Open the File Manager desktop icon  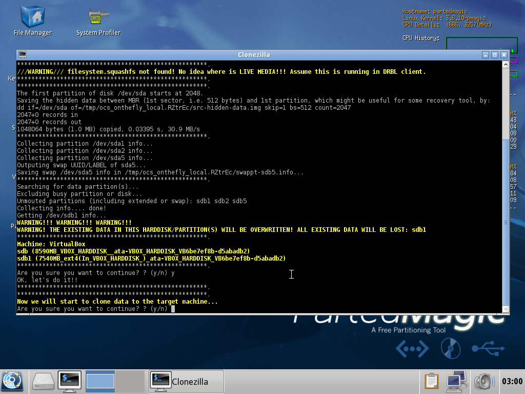point(32,21)
